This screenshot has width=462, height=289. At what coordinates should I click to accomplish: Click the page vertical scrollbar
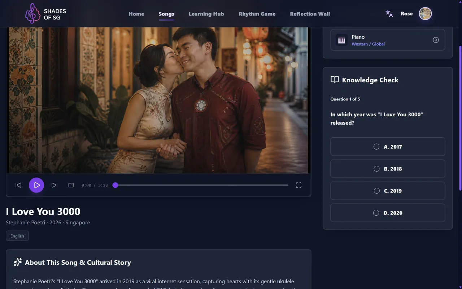(460, 118)
